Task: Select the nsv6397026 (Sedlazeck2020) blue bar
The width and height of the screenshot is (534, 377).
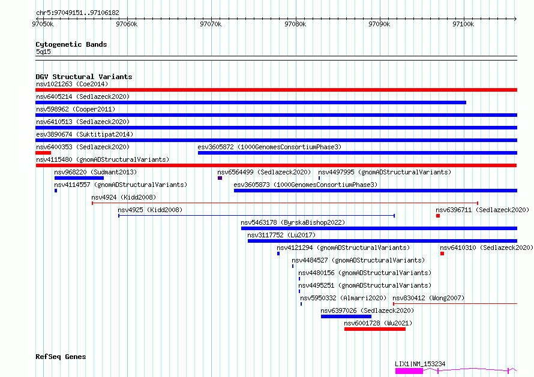Action: click(346, 316)
